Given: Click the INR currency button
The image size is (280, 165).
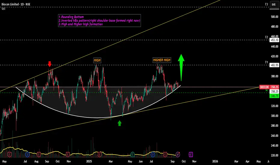Looking at the screenshot, I should pos(274,4).
